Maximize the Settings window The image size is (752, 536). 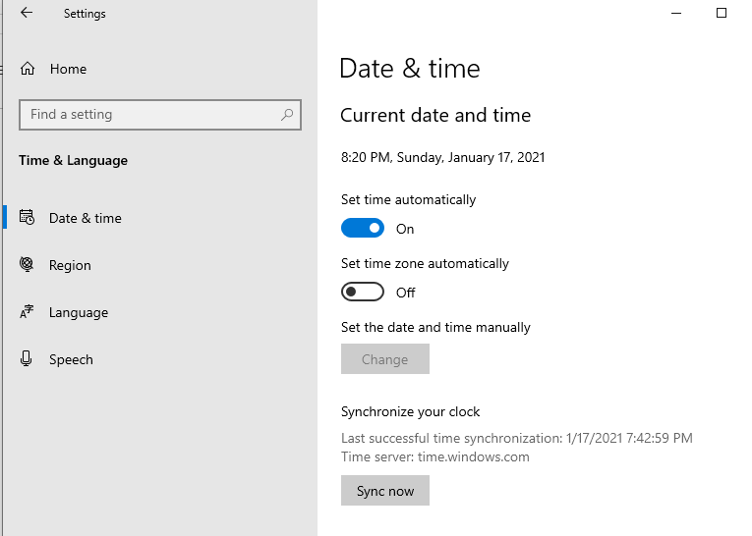pyautogui.click(x=722, y=13)
